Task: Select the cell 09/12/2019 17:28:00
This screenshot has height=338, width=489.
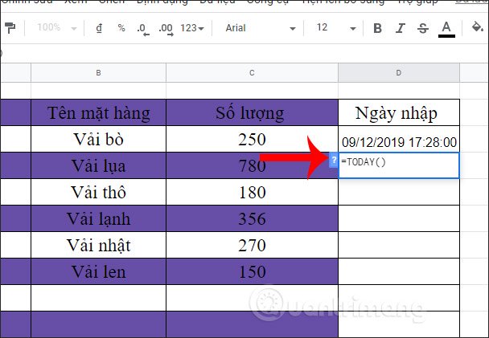Action: click(x=399, y=139)
